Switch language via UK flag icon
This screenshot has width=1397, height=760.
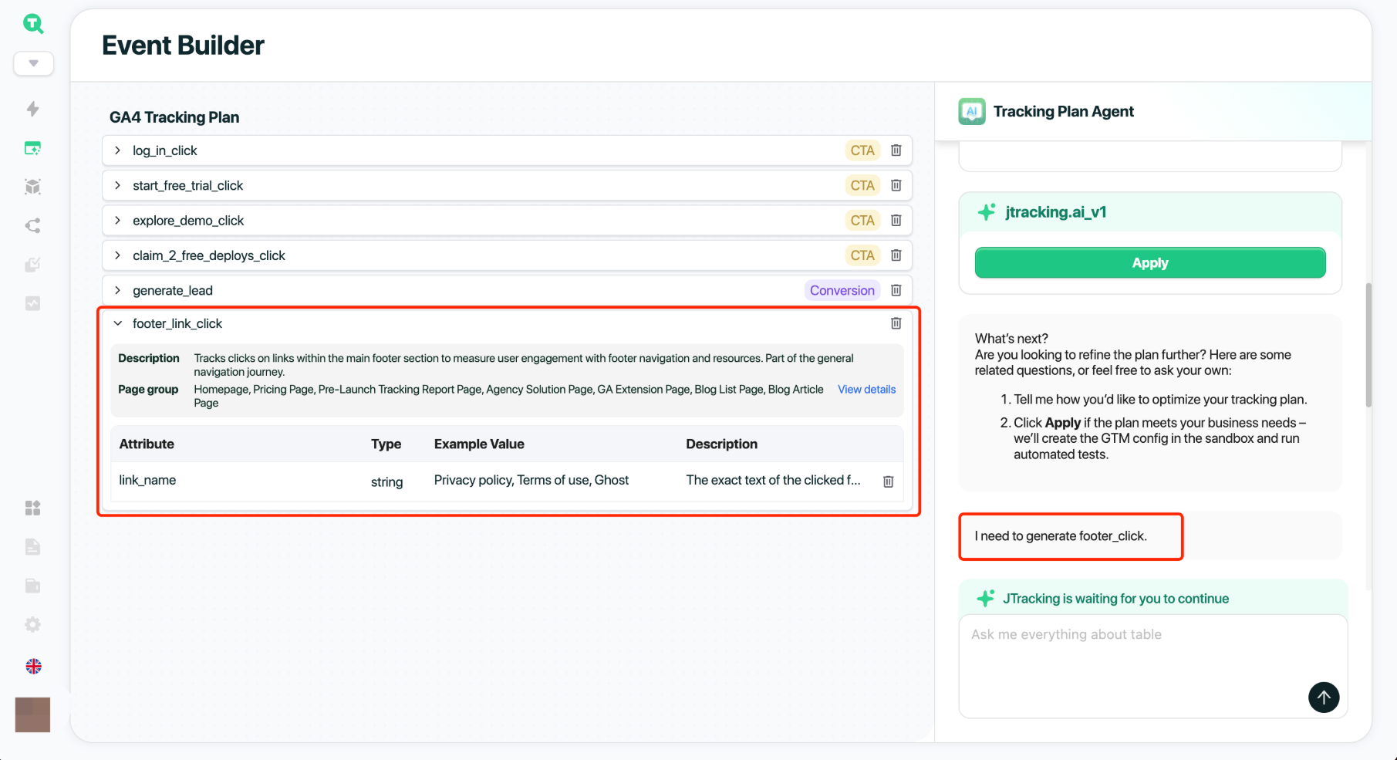point(33,666)
